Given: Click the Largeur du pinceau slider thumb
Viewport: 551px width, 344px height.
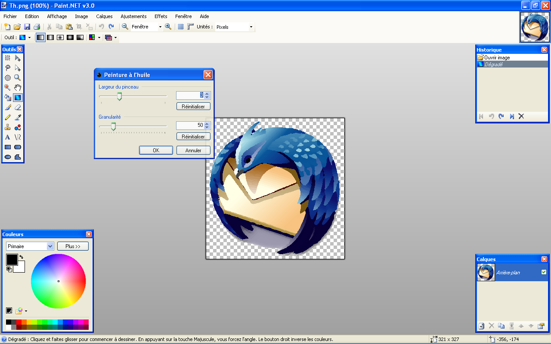Looking at the screenshot, I should tap(119, 97).
